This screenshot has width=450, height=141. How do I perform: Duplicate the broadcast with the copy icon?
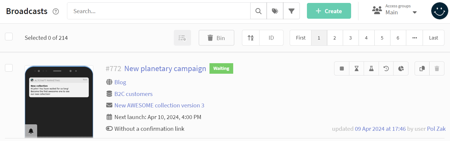(422, 68)
